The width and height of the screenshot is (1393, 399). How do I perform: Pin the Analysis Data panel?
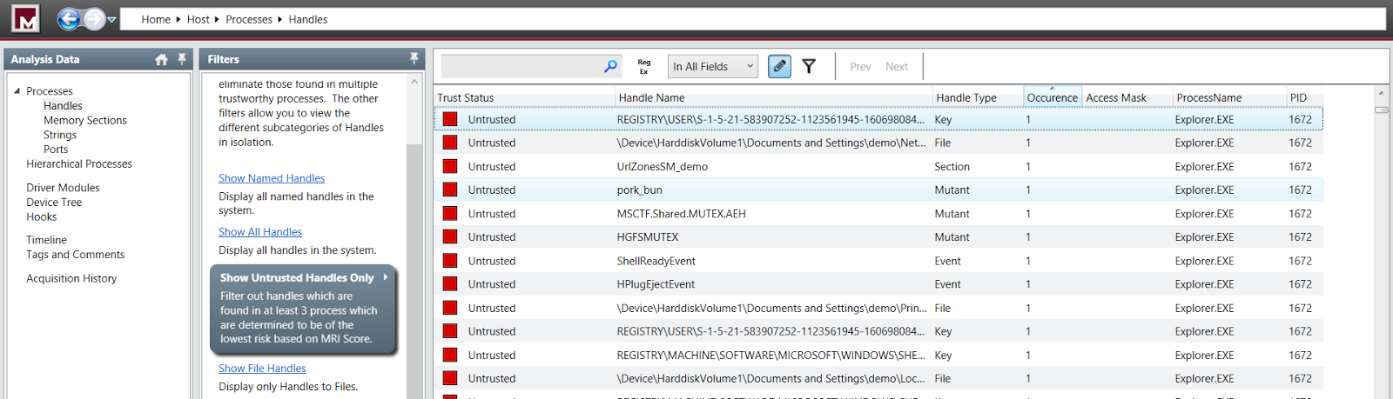182,59
